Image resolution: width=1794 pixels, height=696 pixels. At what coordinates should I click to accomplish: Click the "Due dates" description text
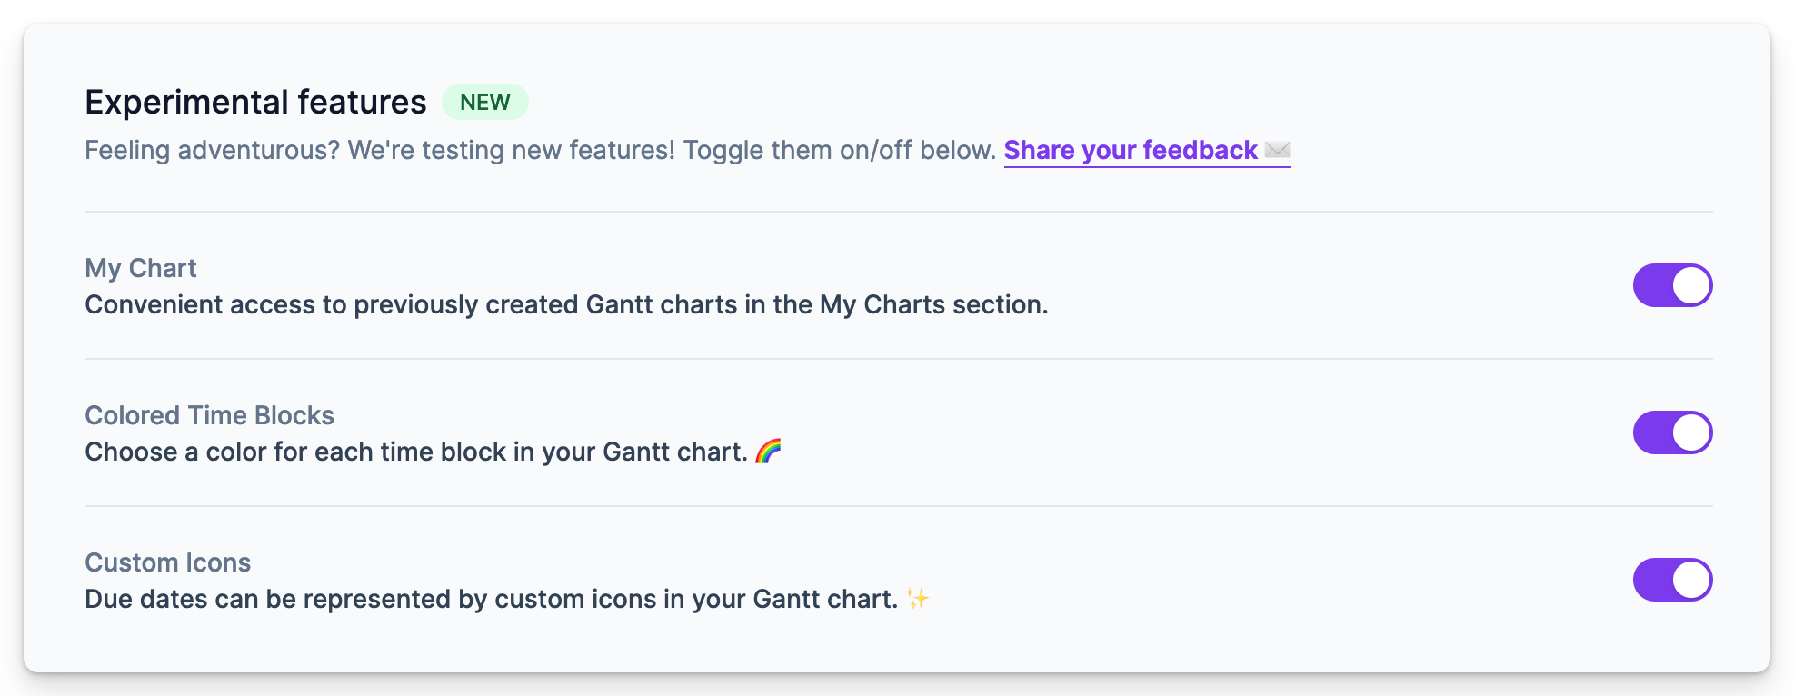(491, 599)
